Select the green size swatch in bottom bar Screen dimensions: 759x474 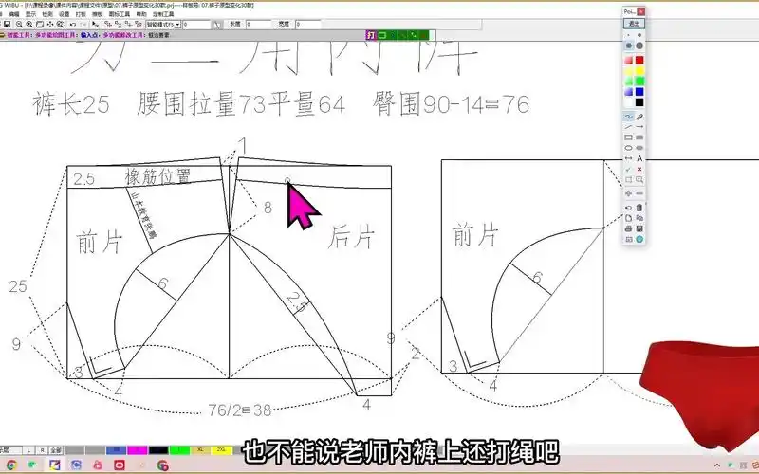(x=179, y=449)
